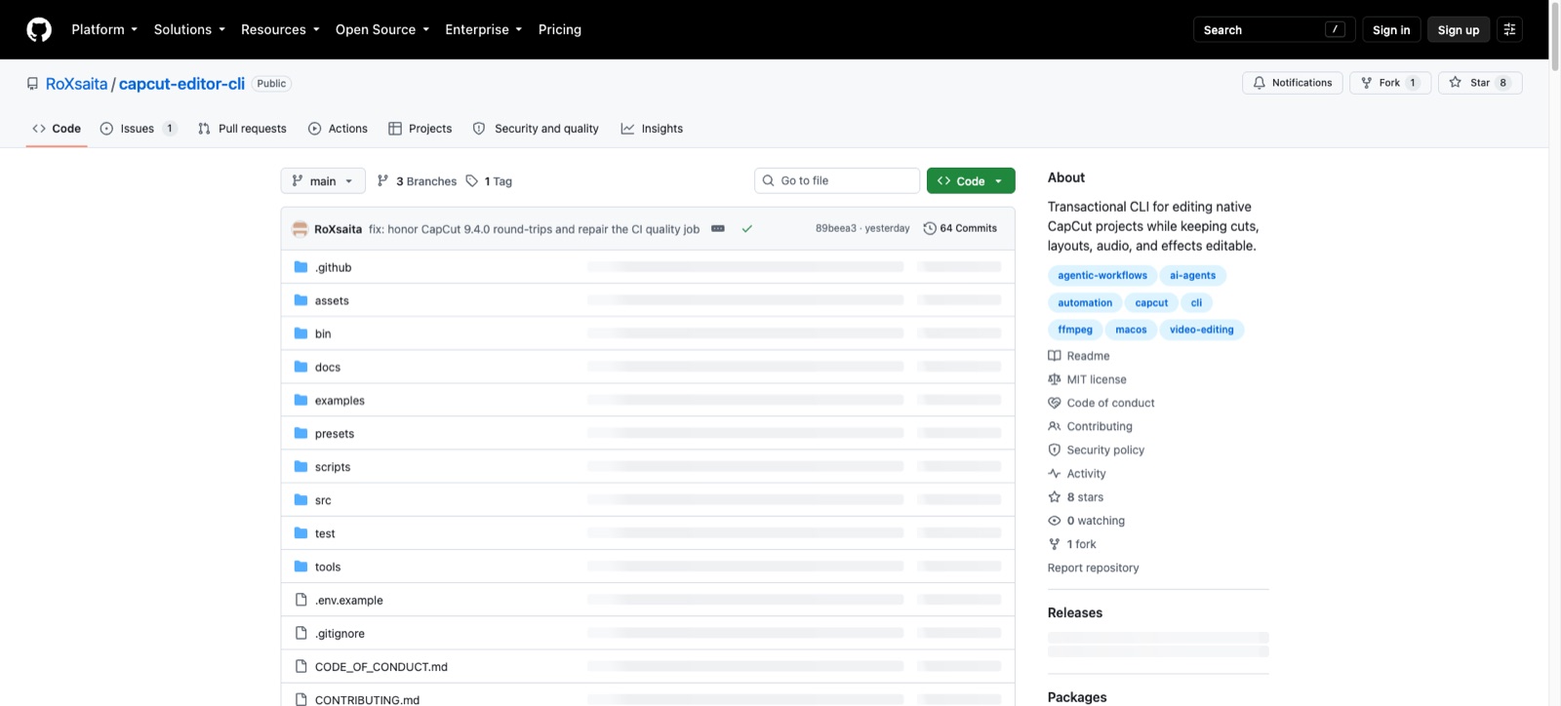
Task: Click the Report repository link
Action: click(x=1093, y=568)
